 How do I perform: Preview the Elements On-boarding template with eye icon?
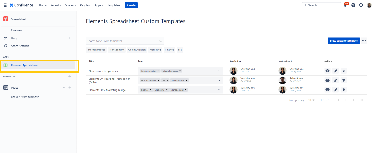click(x=327, y=80)
